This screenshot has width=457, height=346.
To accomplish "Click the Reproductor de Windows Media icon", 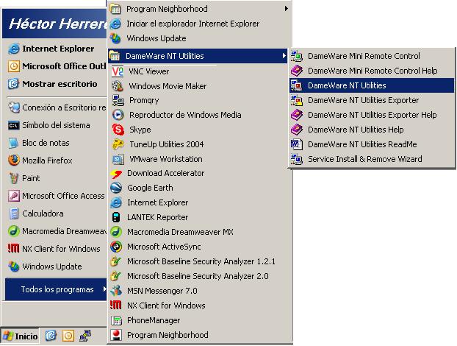I will [118, 115].
